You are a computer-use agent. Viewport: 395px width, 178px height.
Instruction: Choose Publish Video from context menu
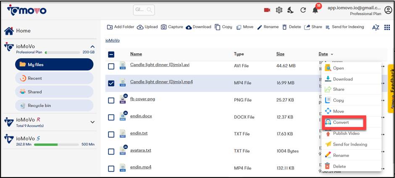[x=351, y=133]
